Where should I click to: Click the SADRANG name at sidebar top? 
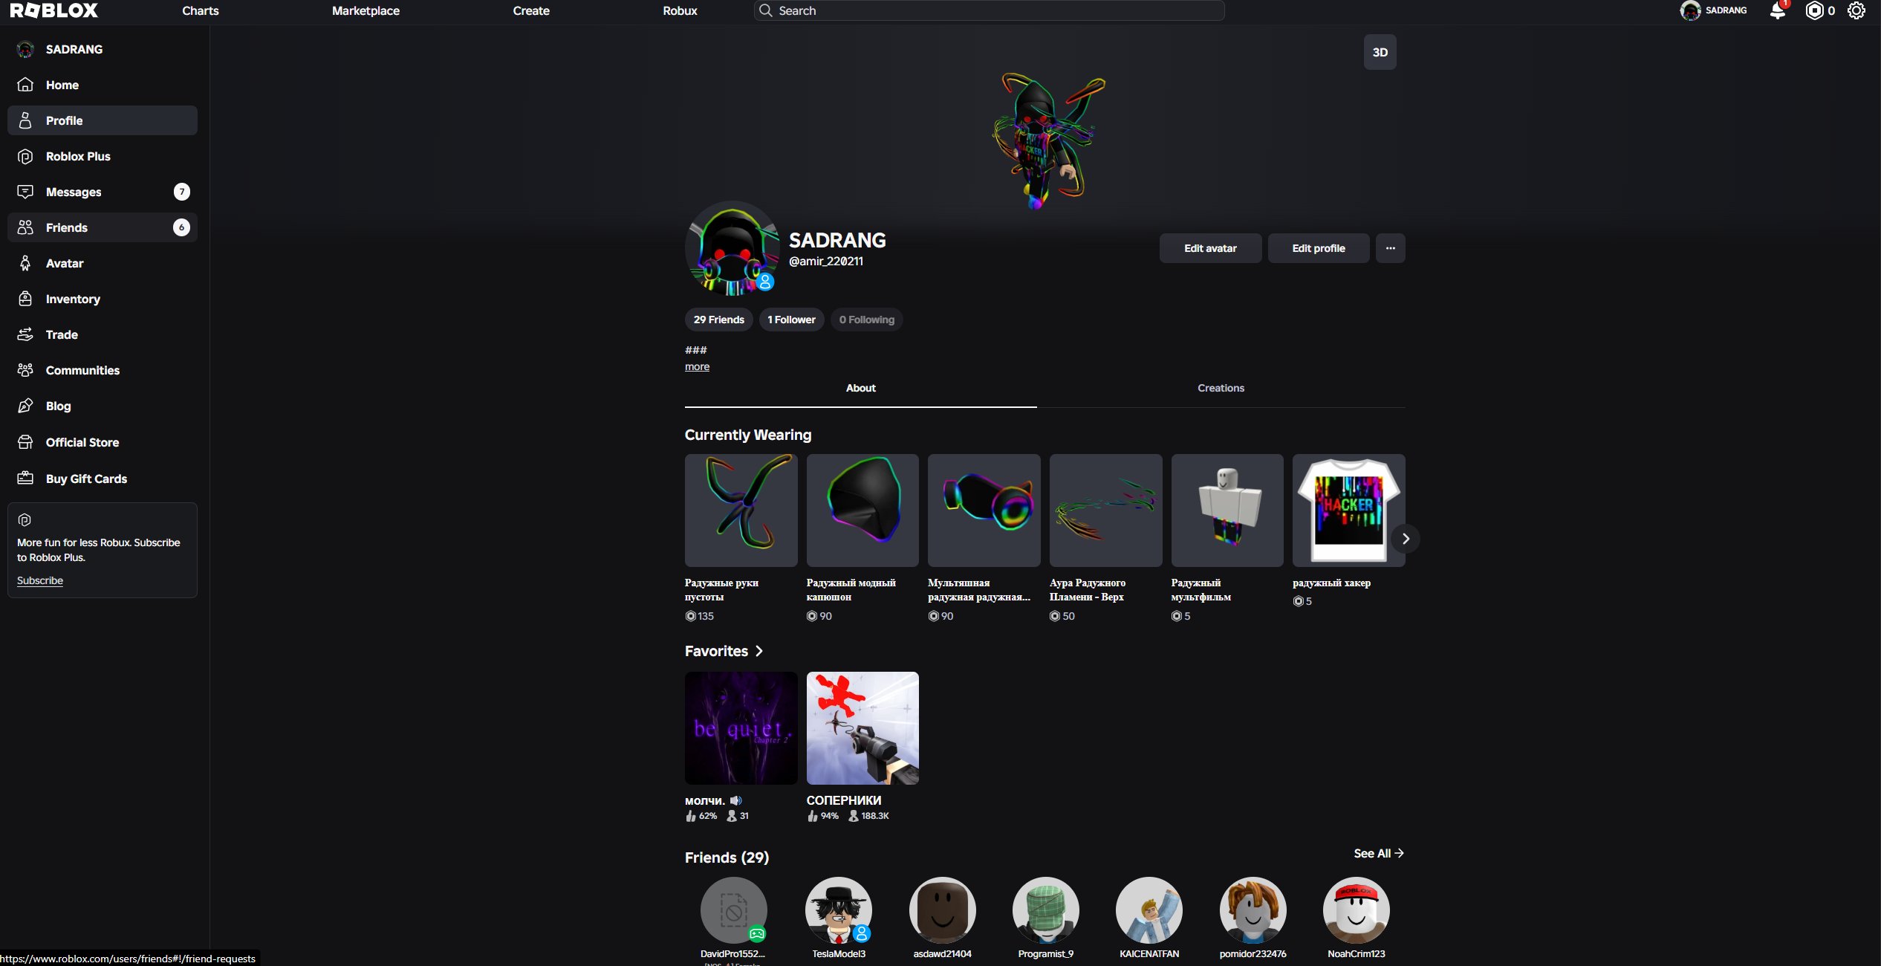74,49
